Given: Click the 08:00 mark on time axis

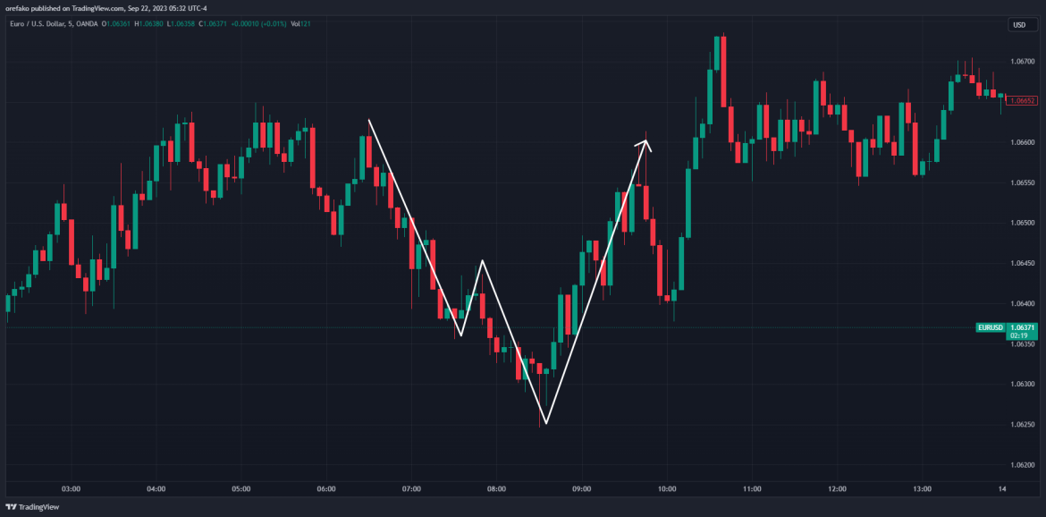Looking at the screenshot, I should tap(498, 489).
